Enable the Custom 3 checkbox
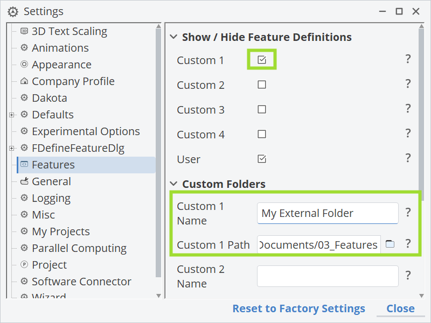The image size is (431, 323). 262,109
